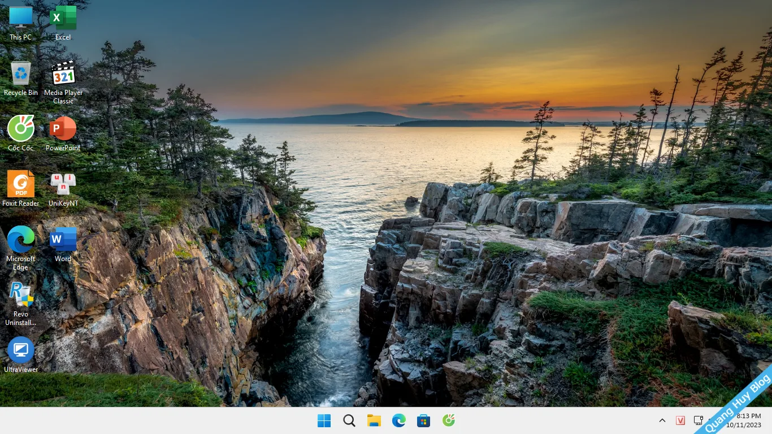Open File Explorer from the taskbar
The width and height of the screenshot is (772, 434).
tap(374, 420)
